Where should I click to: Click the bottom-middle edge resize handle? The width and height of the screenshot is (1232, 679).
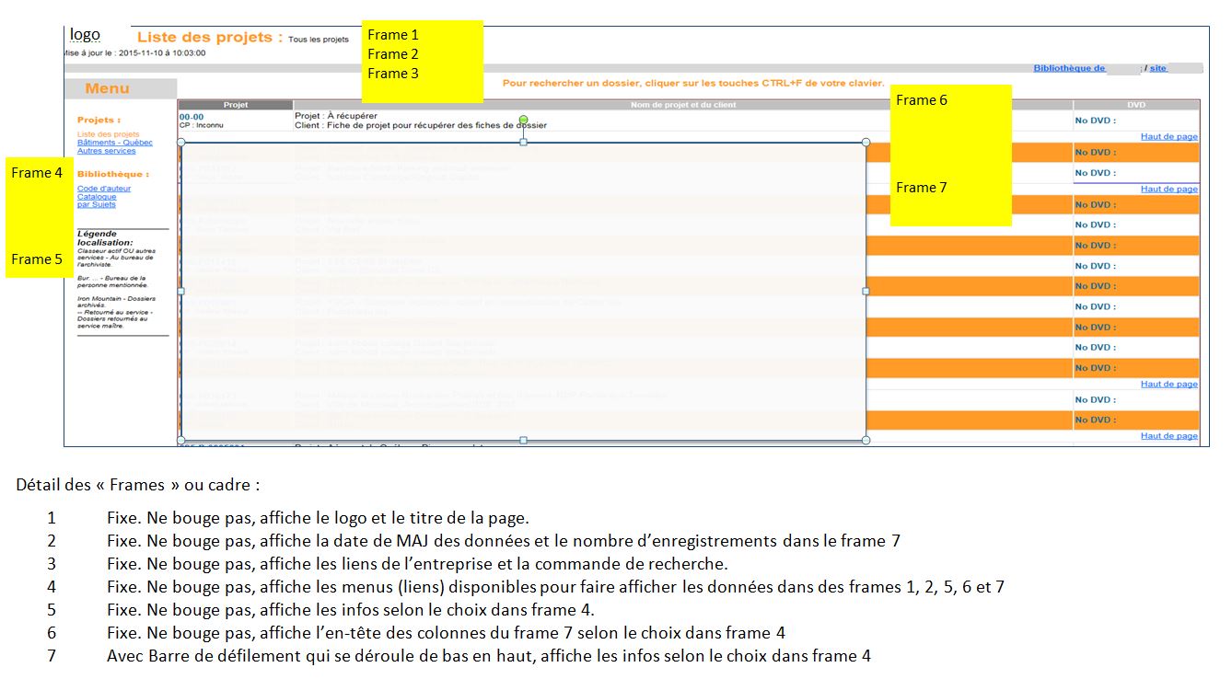[523, 440]
